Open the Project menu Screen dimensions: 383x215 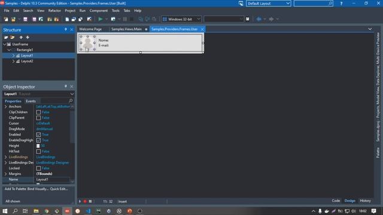[70, 11]
